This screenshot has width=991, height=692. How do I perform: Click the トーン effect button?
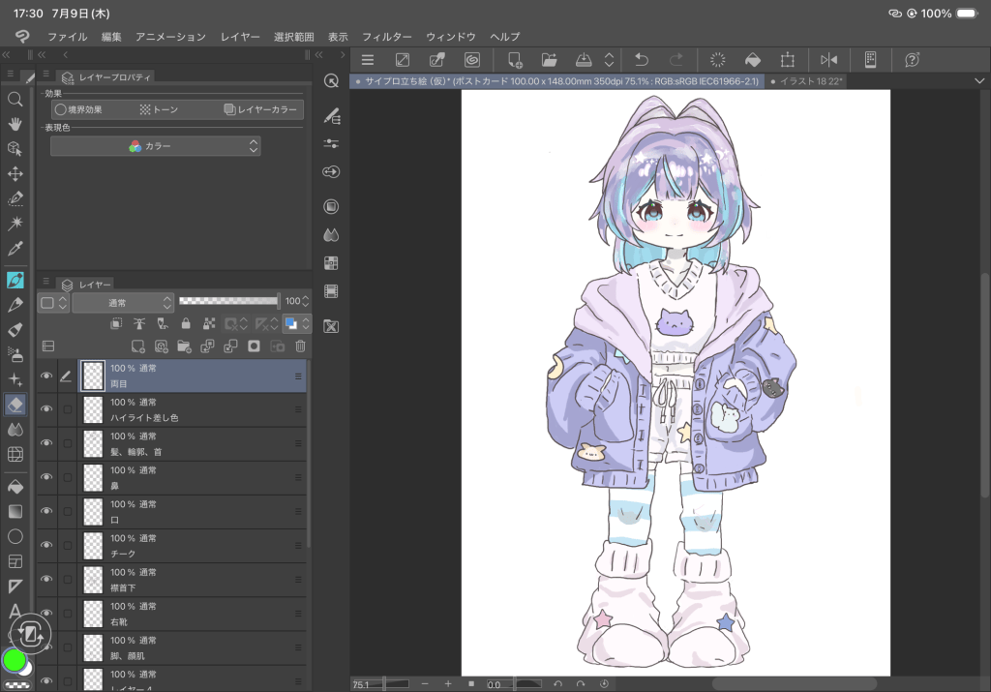[160, 109]
